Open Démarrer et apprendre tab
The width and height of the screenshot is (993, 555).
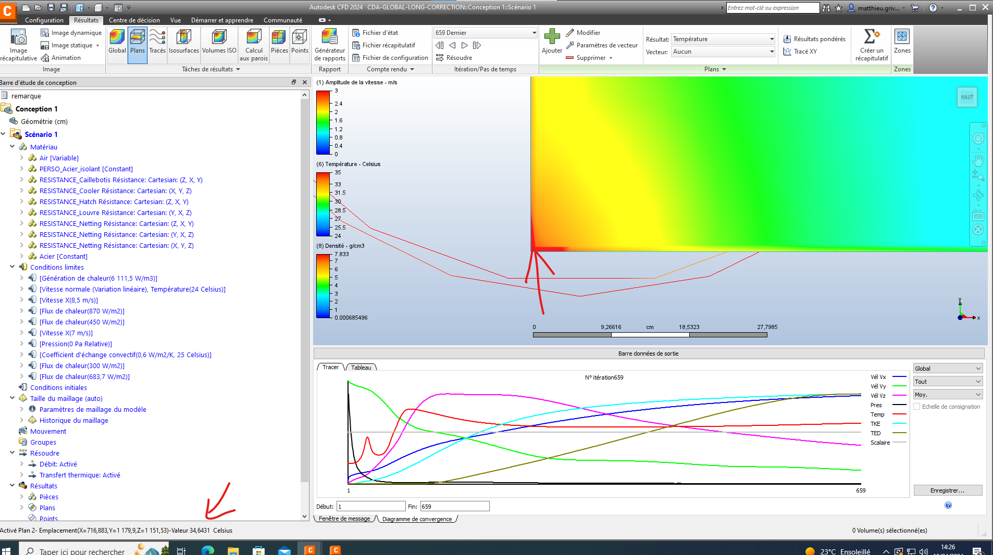(222, 20)
